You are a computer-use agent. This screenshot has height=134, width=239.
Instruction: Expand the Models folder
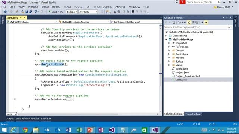169,58
